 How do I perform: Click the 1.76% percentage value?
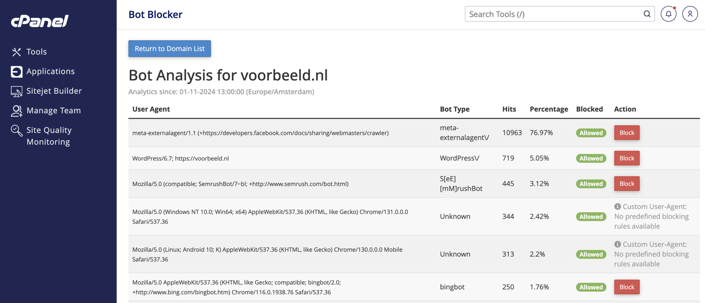(x=539, y=287)
